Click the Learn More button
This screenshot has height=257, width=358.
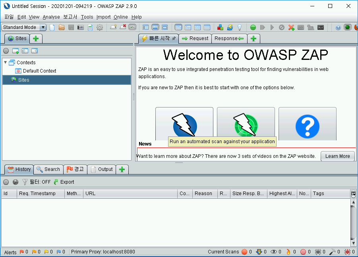click(x=337, y=156)
